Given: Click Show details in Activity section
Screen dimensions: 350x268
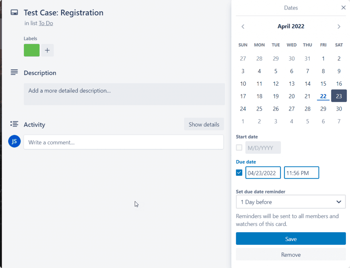Looking at the screenshot, I should (x=204, y=124).
